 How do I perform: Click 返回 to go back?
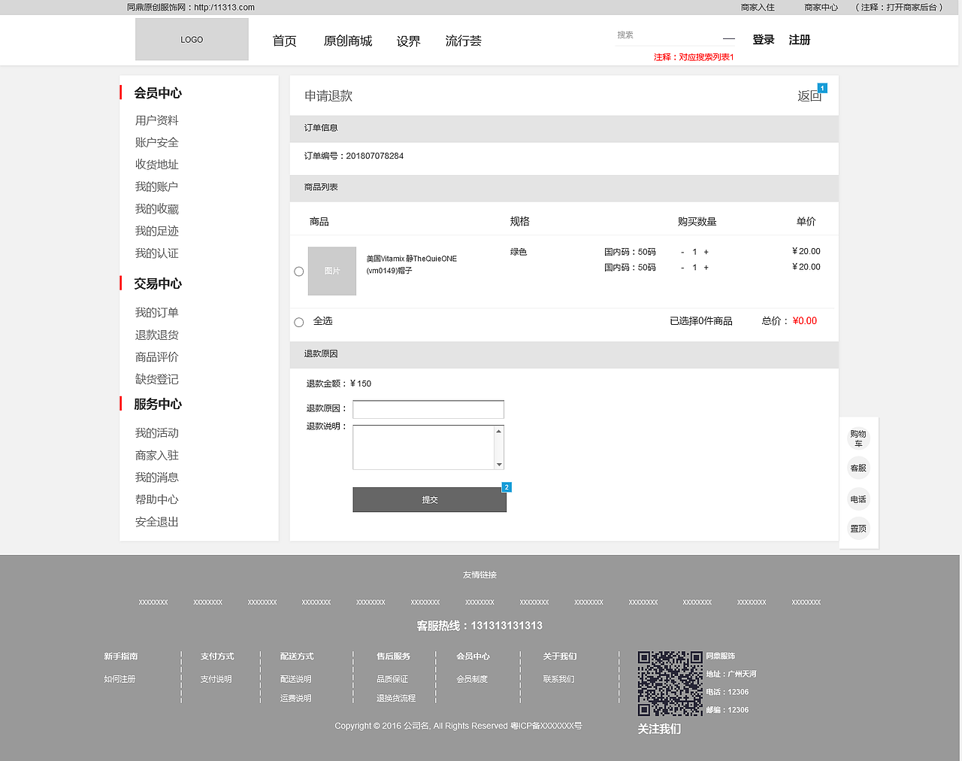809,96
